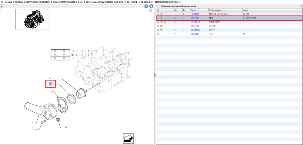303x145 pixels.
Task: Click callout 1 in the diagram
Action: coord(33,128)
